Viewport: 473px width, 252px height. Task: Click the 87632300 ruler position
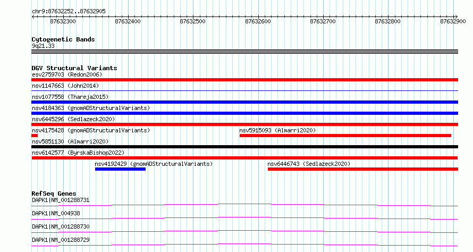63,21
